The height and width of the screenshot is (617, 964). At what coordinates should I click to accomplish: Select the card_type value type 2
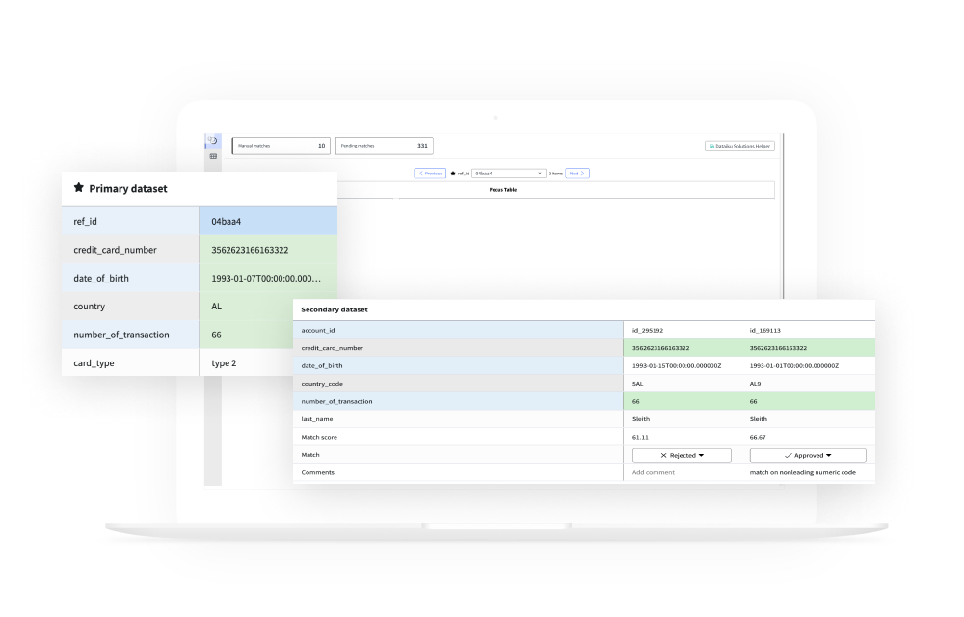click(x=224, y=363)
